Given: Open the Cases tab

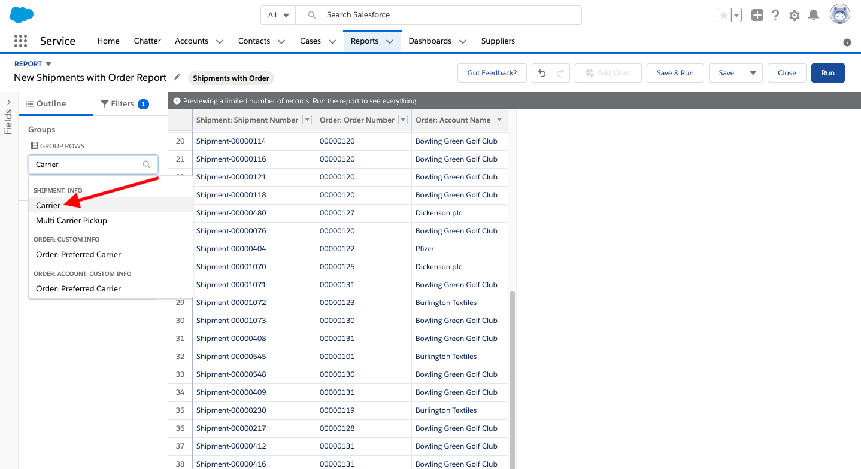Looking at the screenshot, I should (x=310, y=41).
